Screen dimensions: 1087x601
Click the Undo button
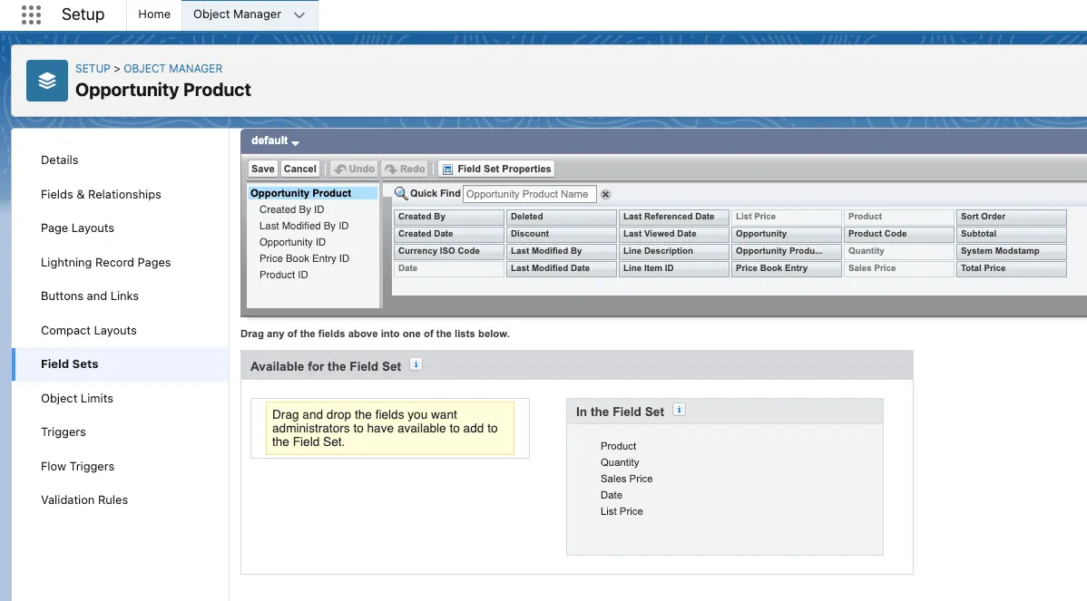coord(353,169)
